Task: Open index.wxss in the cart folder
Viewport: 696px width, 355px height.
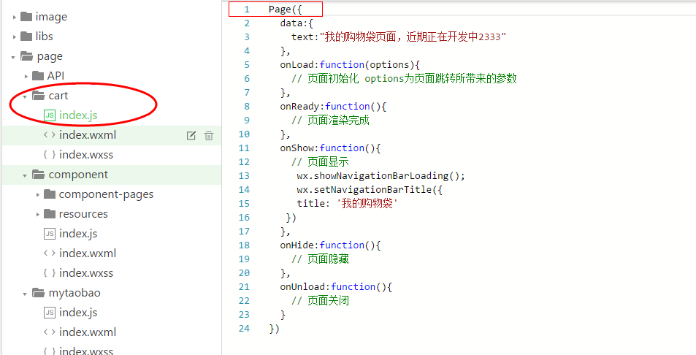Action: point(86,155)
